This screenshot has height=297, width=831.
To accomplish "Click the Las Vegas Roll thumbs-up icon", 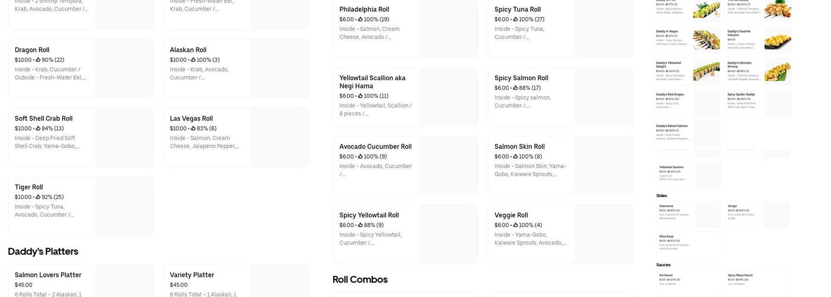I will 193,129.
